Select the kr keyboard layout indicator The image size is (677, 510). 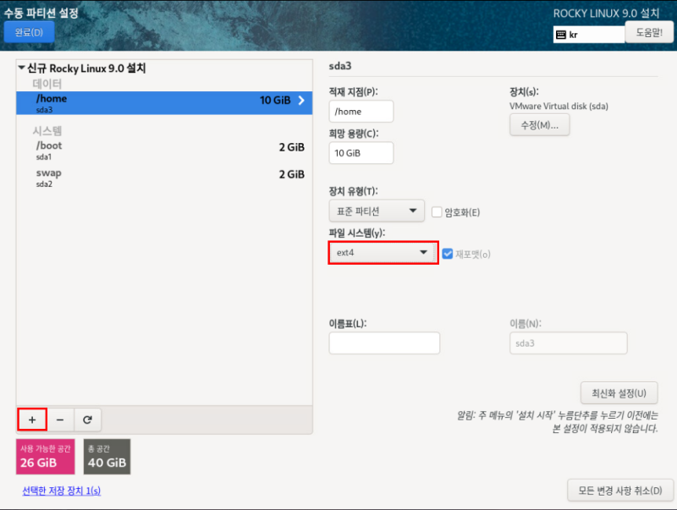click(589, 35)
